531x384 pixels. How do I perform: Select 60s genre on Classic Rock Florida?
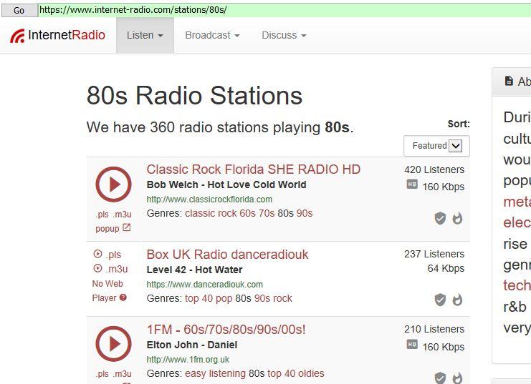pos(247,214)
